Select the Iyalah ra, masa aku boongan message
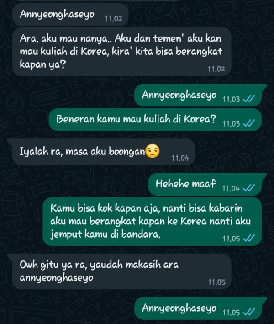Viewport: 274px width, 324px height. click(101, 152)
